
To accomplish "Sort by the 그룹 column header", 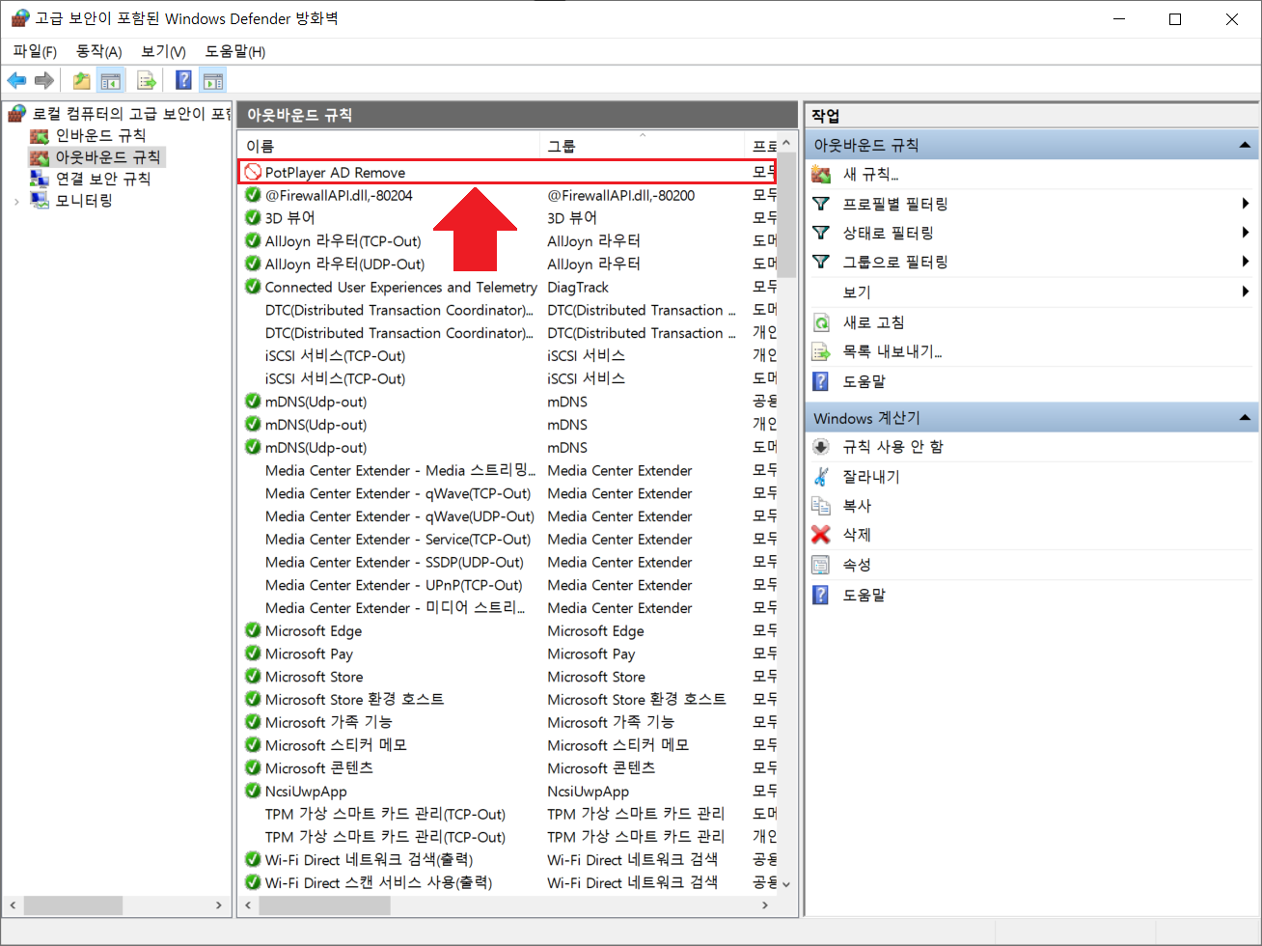I will coord(643,146).
